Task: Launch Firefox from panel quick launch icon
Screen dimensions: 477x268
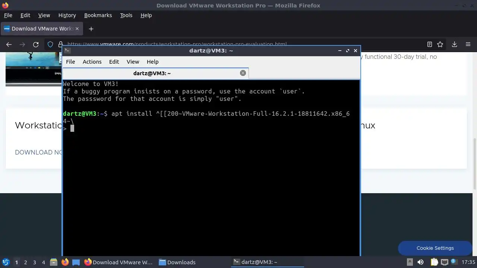Action: point(65,262)
